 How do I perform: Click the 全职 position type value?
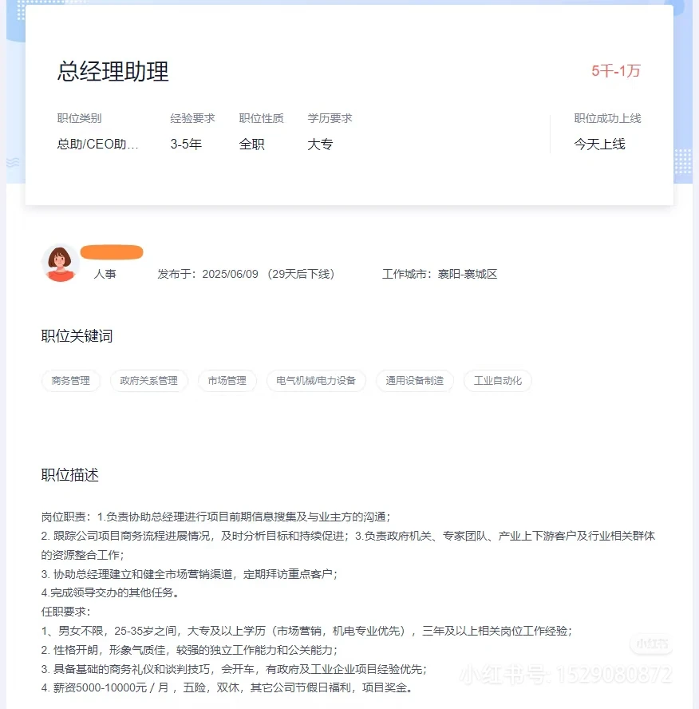coord(252,144)
